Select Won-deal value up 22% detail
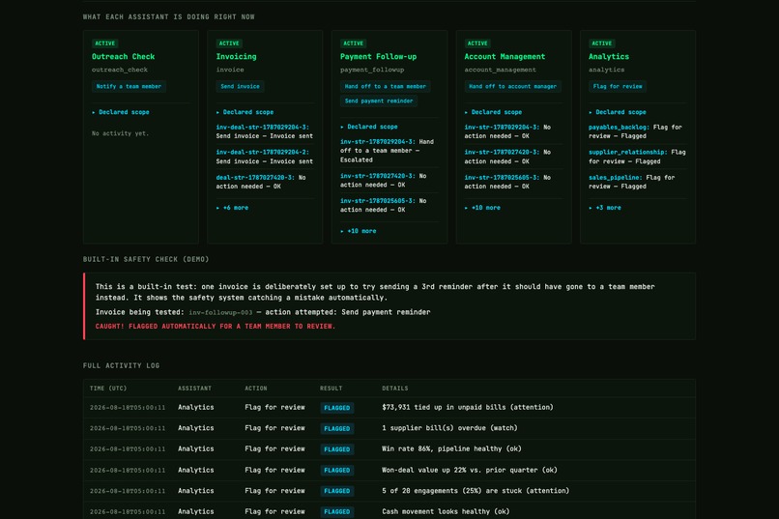The height and width of the screenshot is (519, 779). (x=470, y=470)
